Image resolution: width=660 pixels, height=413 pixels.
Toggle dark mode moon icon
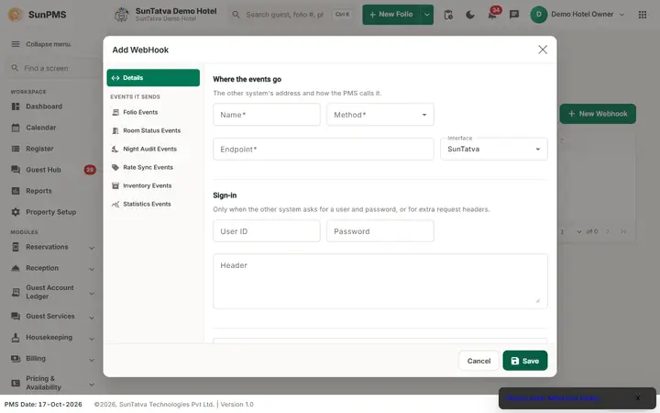tap(470, 15)
